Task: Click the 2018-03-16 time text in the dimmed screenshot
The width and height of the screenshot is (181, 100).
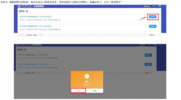Action: [x=32, y=58]
